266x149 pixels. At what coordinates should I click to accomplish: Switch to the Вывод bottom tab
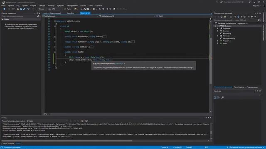tap(18, 144)
